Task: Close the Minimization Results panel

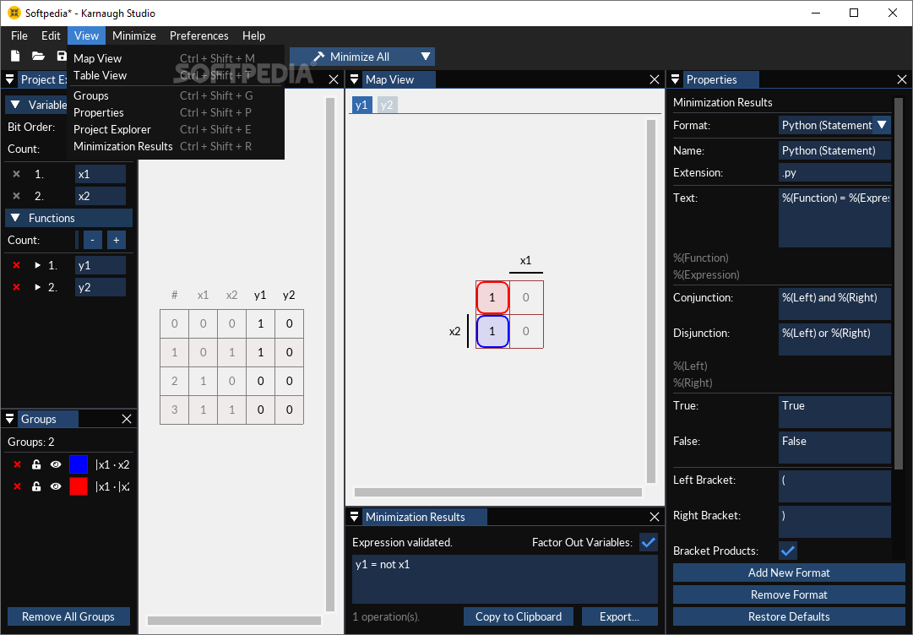Action: (x=655, y=517)
